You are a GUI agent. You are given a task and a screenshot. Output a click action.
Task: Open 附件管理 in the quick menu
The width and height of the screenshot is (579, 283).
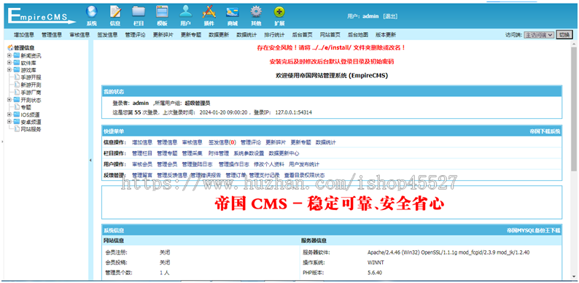219,153
